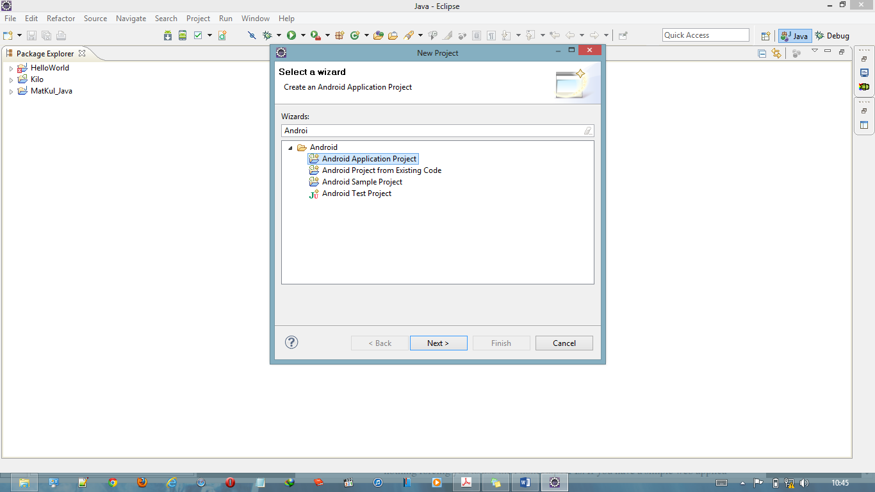Choose Android Sample Project from the wizard list

click(362, 181)
